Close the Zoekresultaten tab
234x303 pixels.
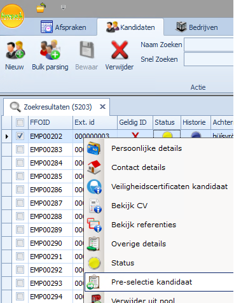102,106
